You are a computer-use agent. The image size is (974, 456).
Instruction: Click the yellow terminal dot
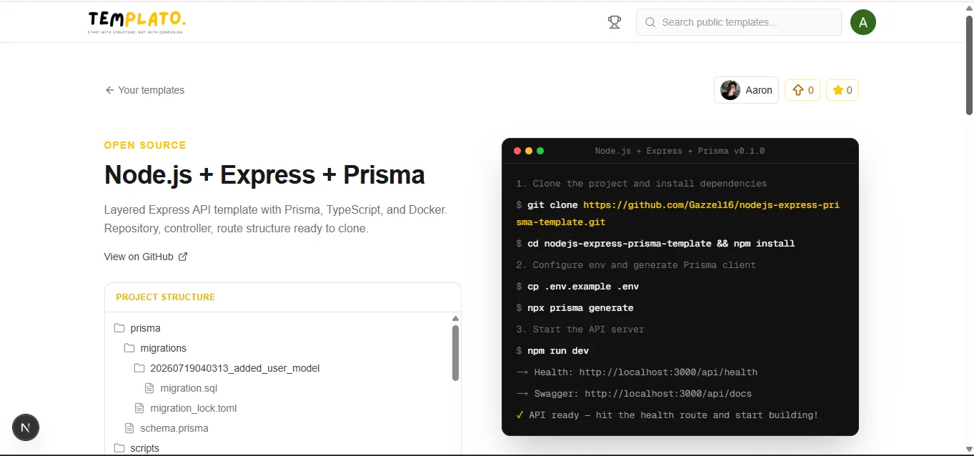529,151
